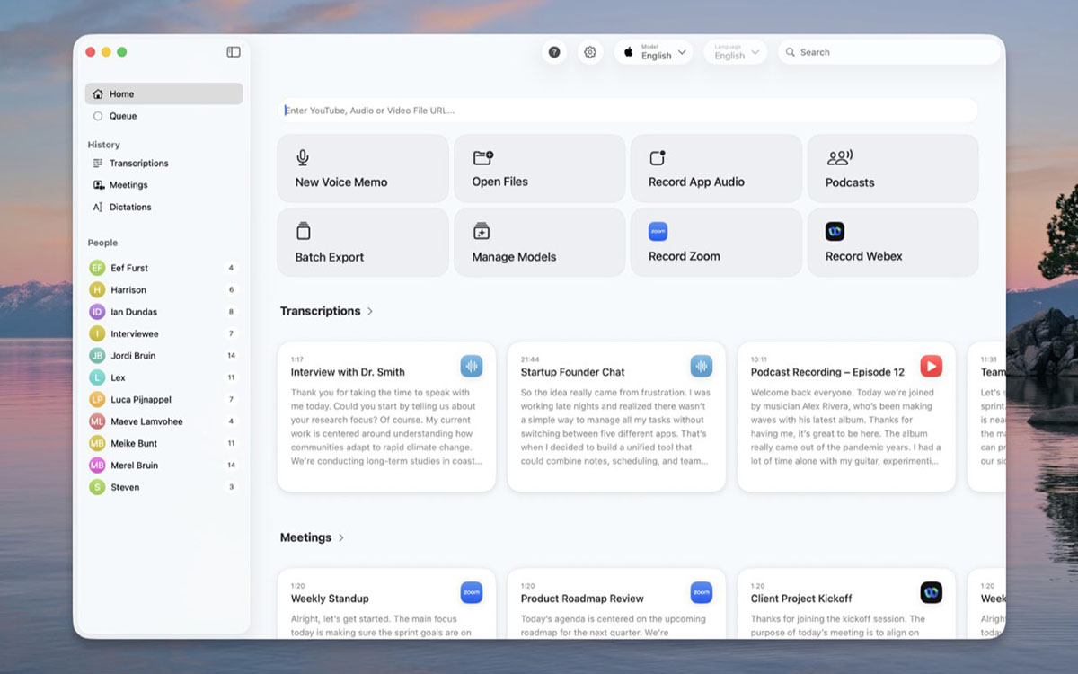This screenshot has width=1078, height=674.
Task: Select Queue in the sidebar
Action: point(123,116)
